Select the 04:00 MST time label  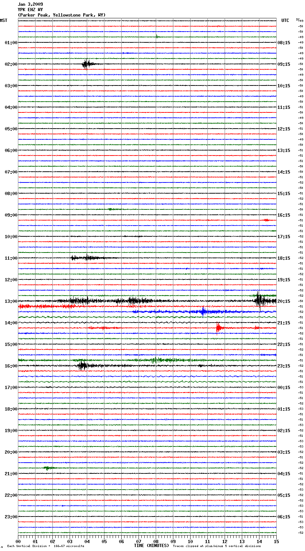click(x=11, y=107)
